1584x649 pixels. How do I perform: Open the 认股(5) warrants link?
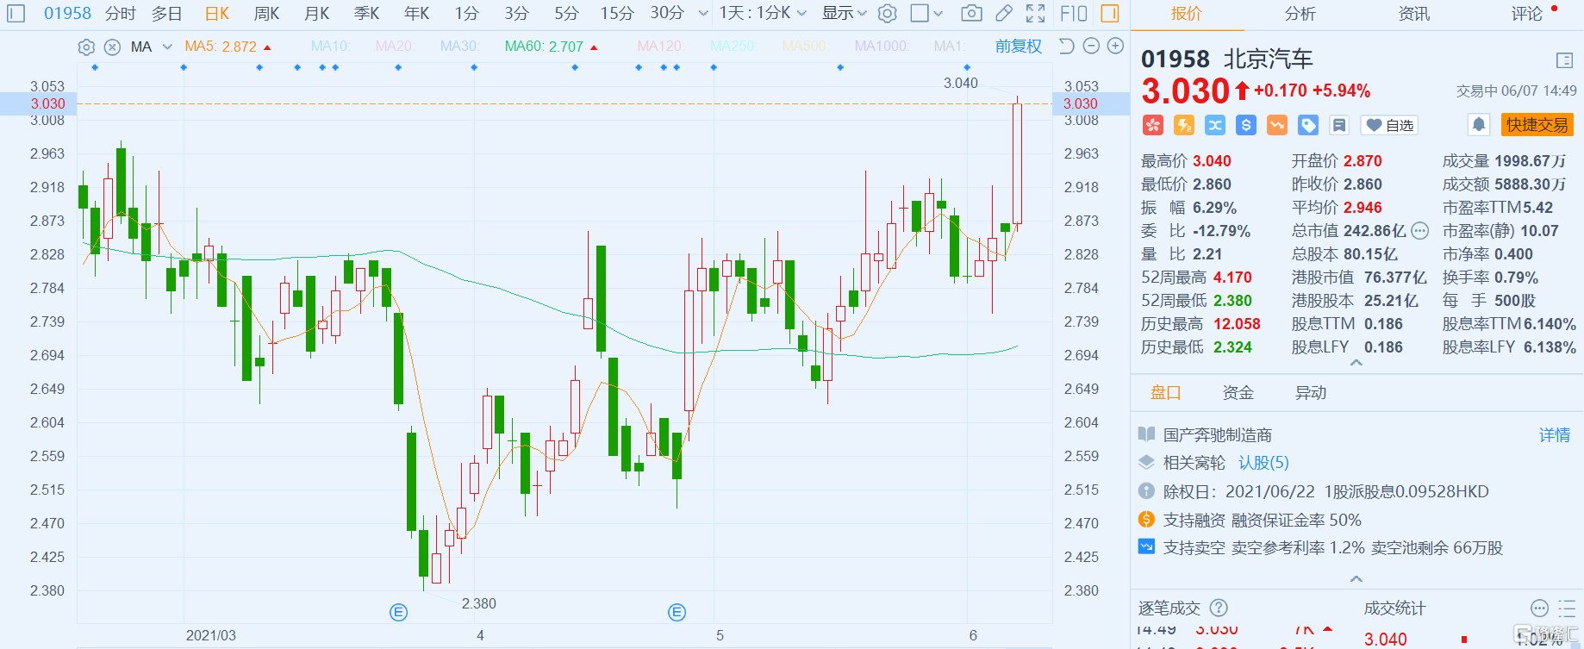click(x=1263, y=463)
